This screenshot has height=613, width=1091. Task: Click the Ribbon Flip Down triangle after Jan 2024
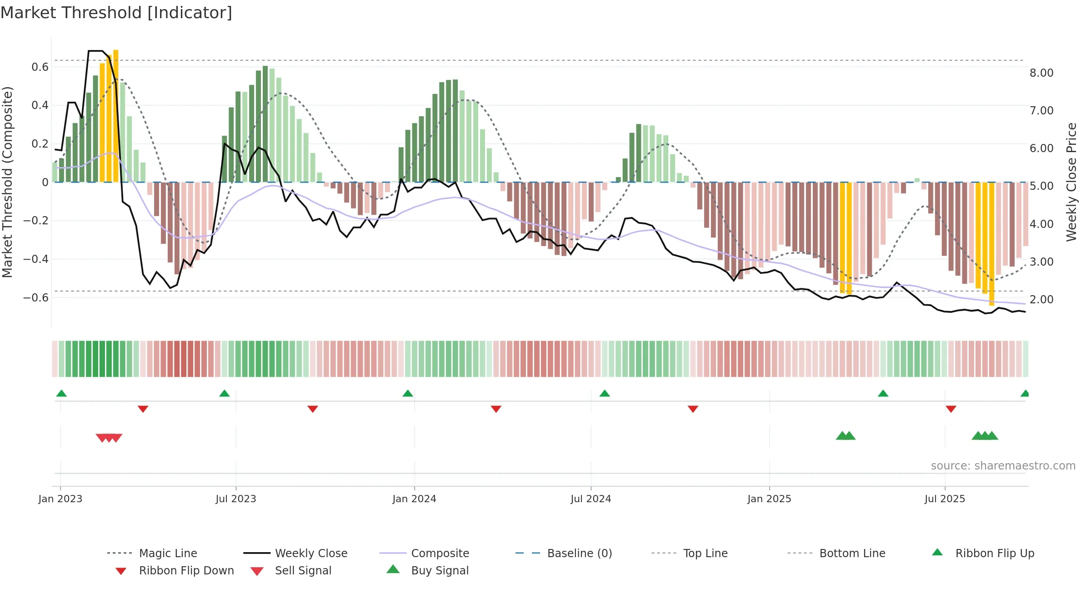[x=496, y=409]
